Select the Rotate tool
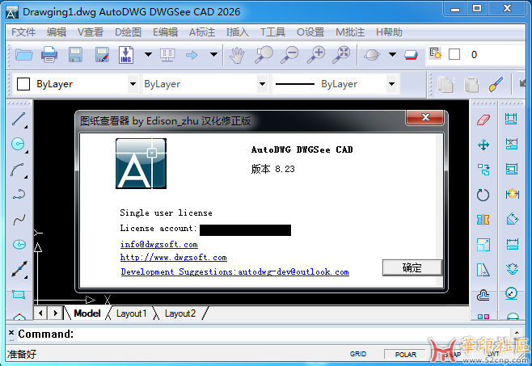 coord(483,195)
